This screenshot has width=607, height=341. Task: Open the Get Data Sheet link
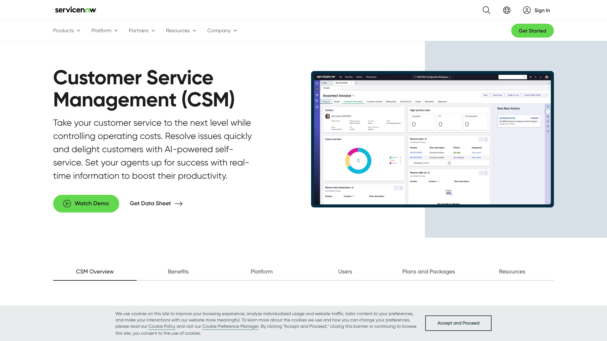tap(156, 204)
